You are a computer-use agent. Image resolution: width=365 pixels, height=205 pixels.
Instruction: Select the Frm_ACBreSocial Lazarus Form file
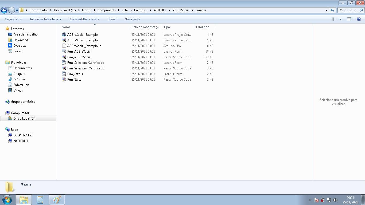137,52
